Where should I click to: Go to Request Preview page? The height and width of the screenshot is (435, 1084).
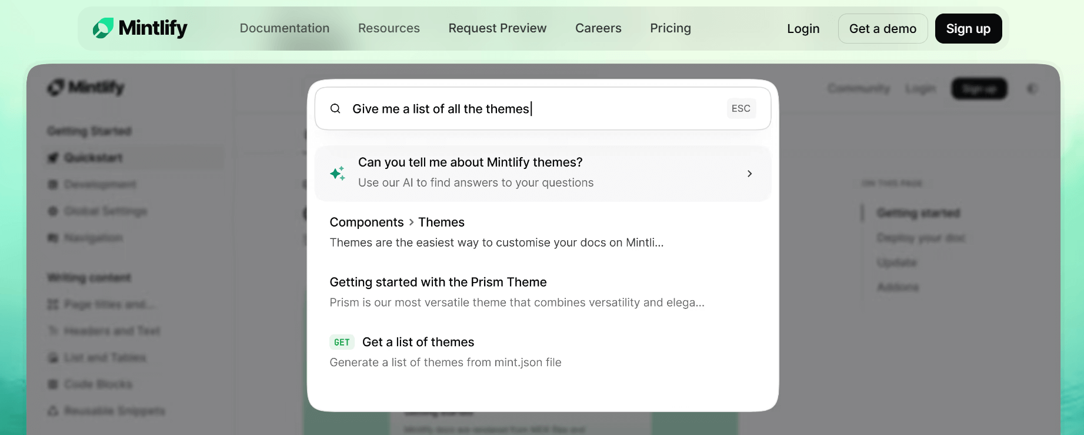498,28
